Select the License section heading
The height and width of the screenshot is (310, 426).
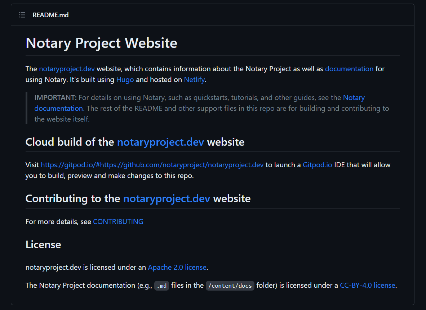click(43, 245)
